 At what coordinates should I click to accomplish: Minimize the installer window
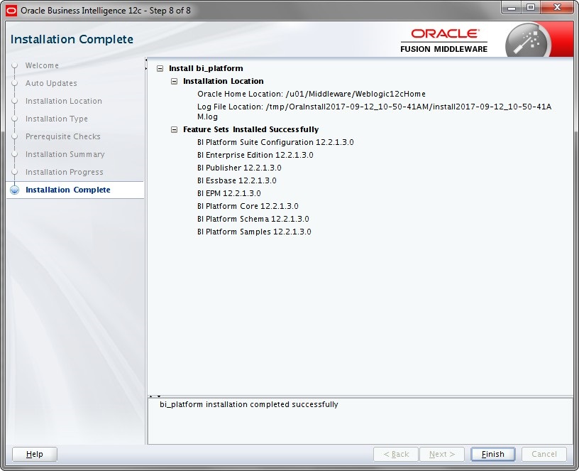click(x=512, y=8)
